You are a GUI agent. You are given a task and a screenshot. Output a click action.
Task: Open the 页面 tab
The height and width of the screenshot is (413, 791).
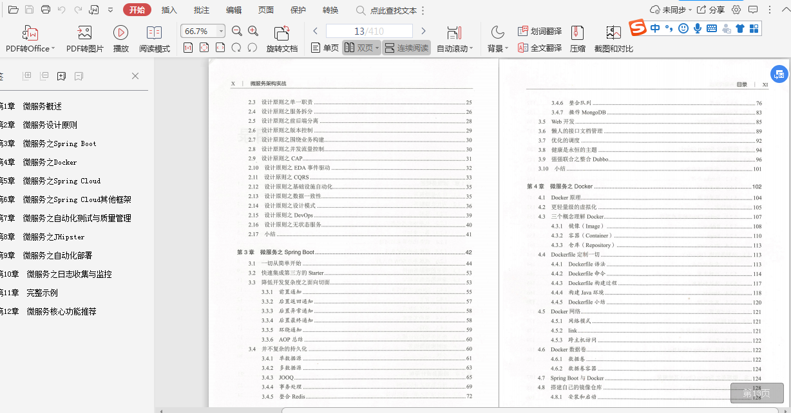[266, 10]
